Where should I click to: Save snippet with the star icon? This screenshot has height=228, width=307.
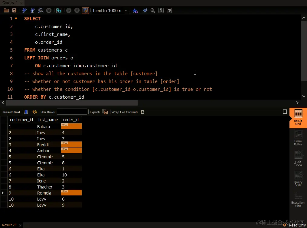(135, 11)
